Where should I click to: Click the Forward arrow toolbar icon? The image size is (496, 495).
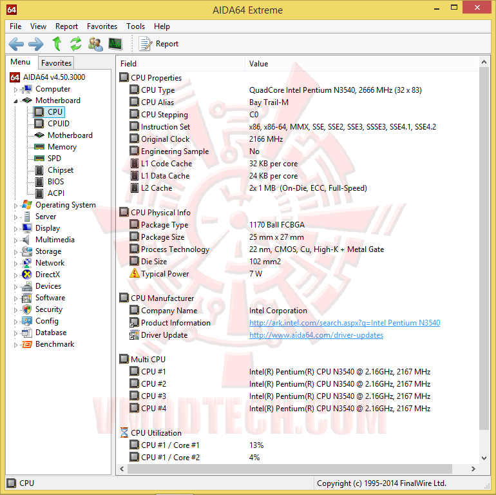(x=35, y=44)
